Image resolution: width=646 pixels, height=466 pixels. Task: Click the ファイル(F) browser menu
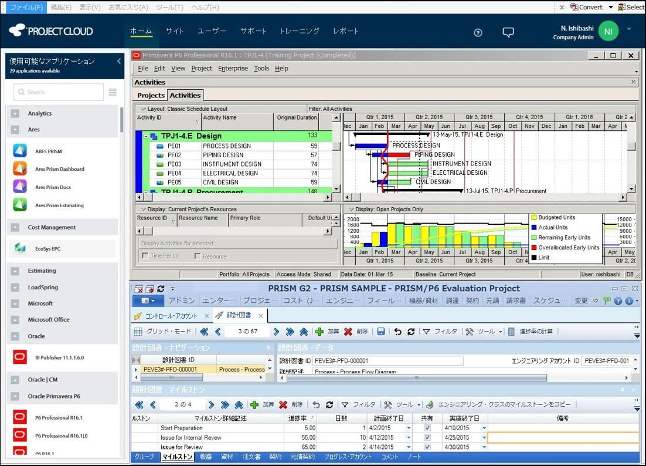(26, 7)
